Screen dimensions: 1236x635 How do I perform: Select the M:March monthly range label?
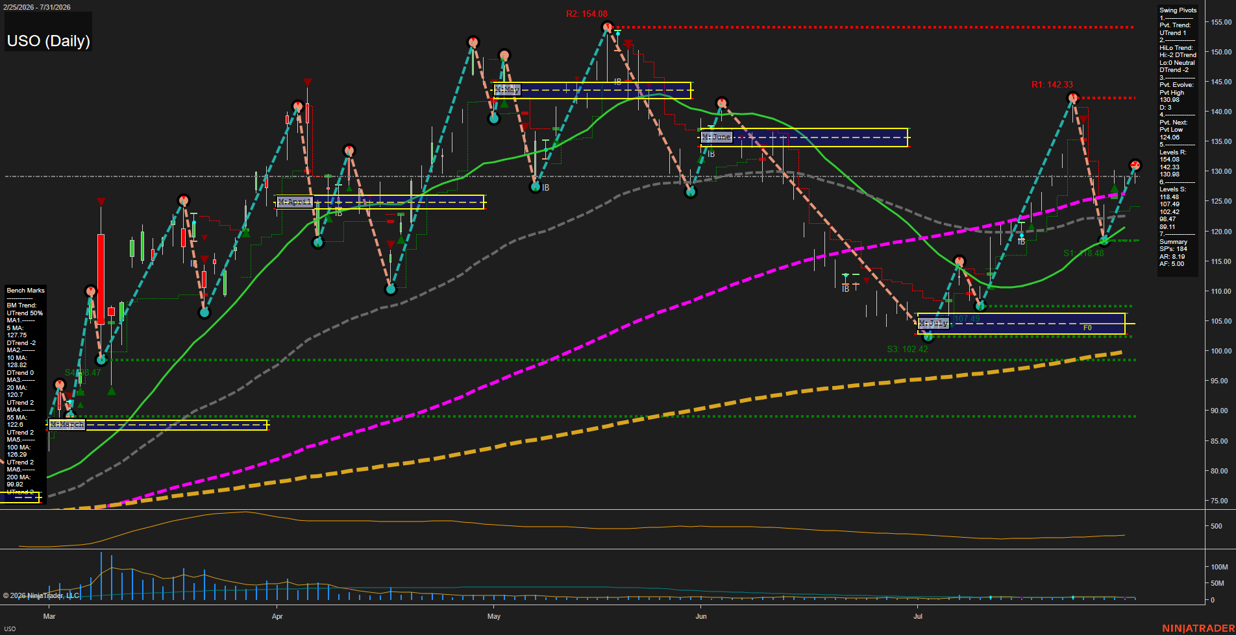pyautogui.click(x=67, y=424)
